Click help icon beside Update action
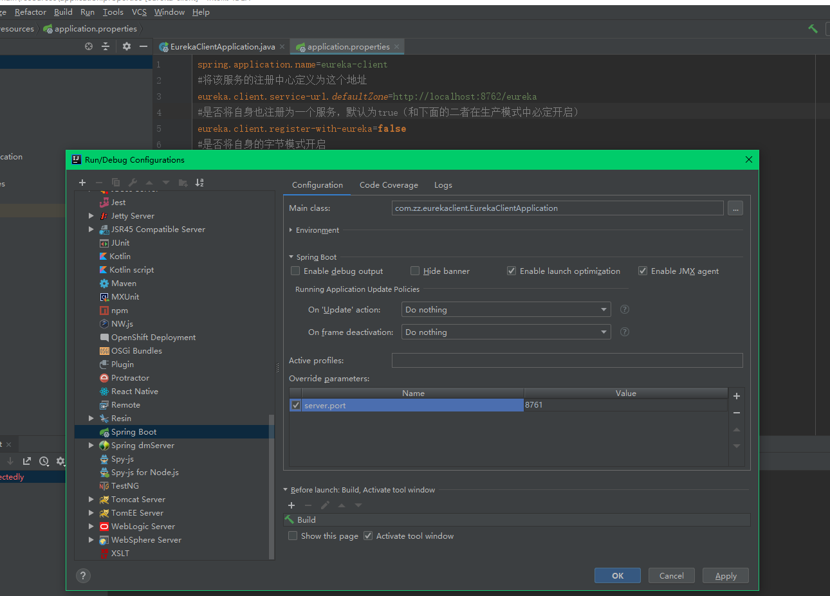This screenshot has height=596, width=830. point(624,309)
